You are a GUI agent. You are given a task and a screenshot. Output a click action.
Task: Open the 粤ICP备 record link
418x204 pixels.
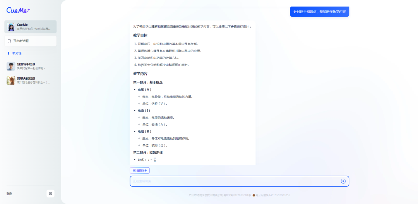click(237, 195)
